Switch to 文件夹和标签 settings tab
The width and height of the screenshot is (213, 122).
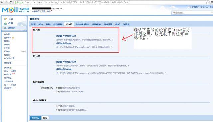pyautogui.click(x=82, y=24)
